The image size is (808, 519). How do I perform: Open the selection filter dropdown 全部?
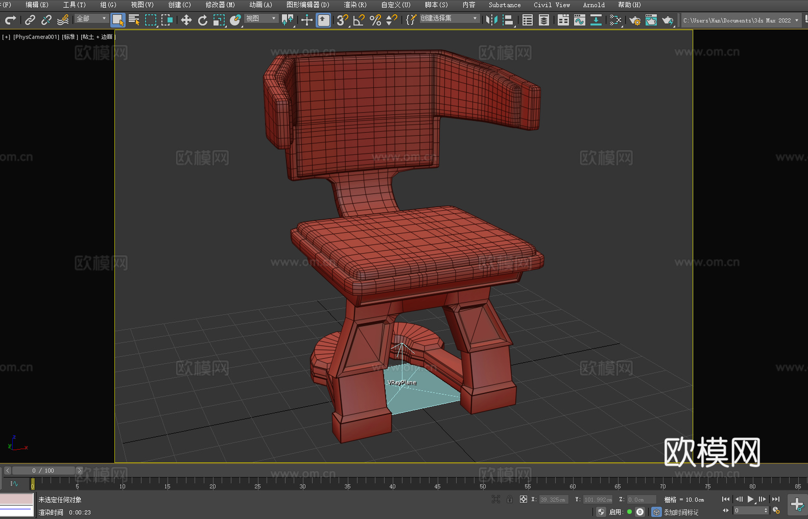(x=91, y=18)
